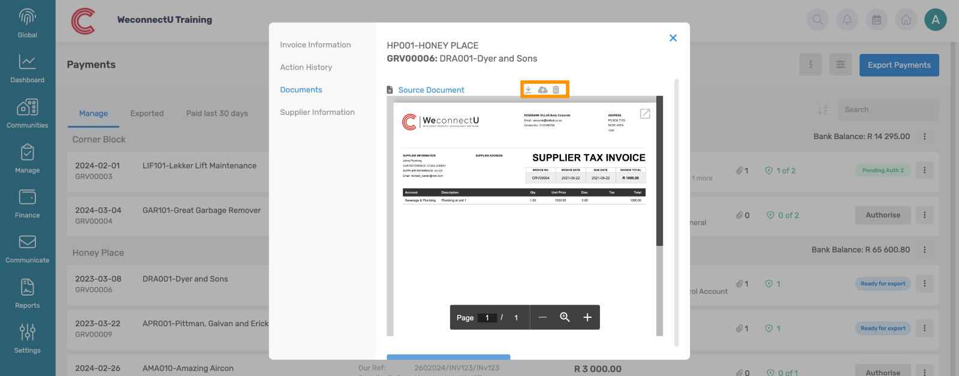Click the Corner Block group heading
This screenshot has width=959, height=376.
pos(99,140)
